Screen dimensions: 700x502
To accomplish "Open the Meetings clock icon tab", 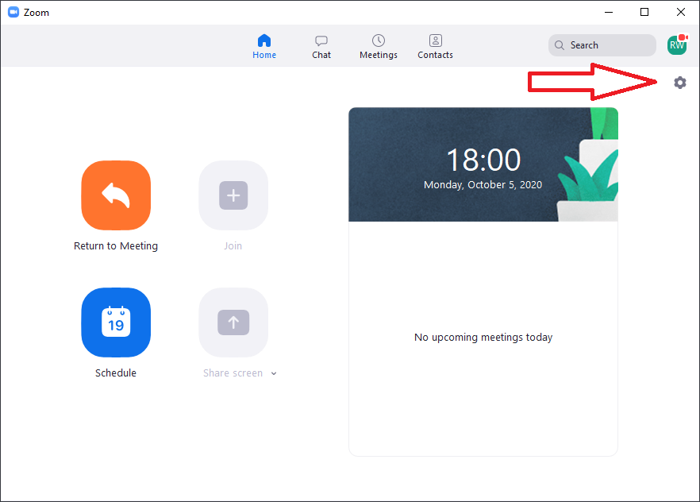I will click(379, 46).
